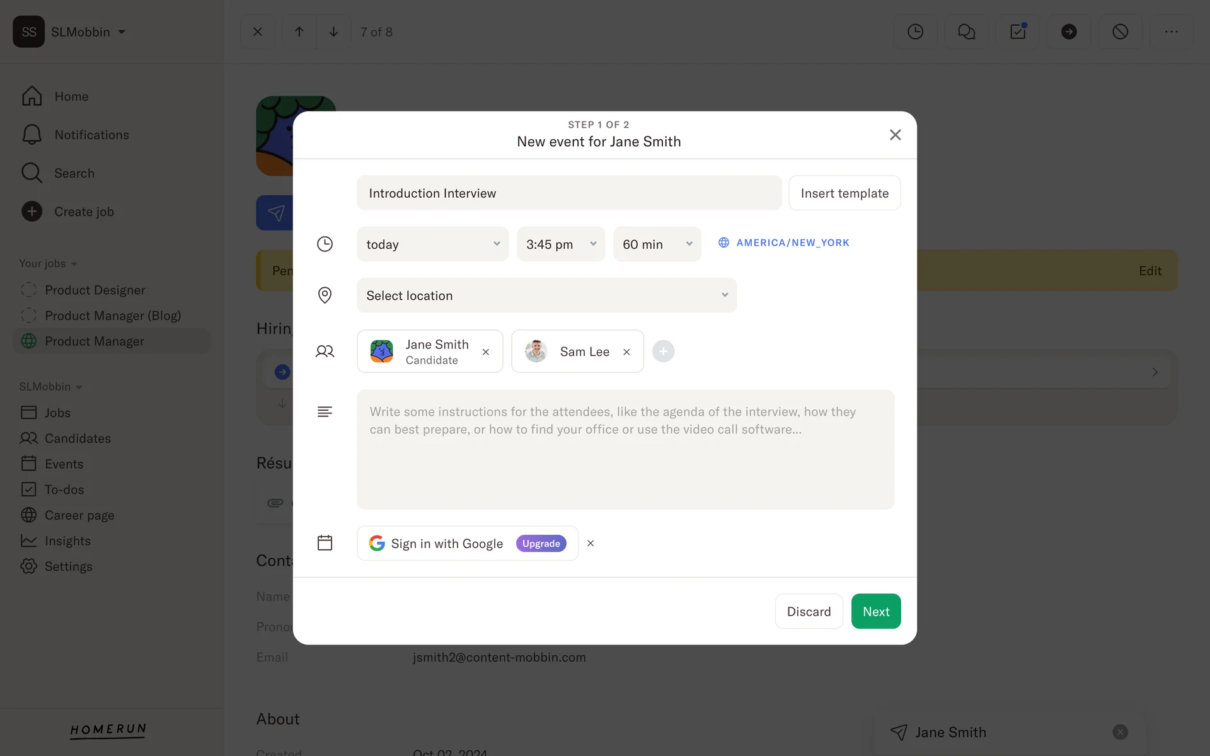Image resolution: width=1210 pixels, height=756 pixels.
Task: Click the Insert template button
Action: [844, 193]
